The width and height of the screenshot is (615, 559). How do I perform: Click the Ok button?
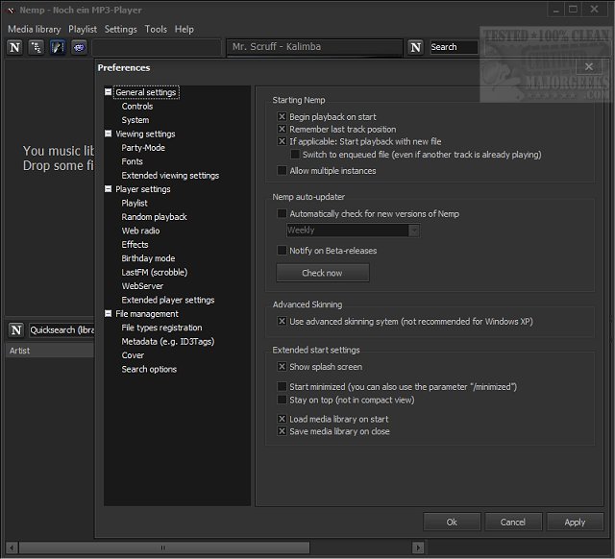coord(452,523)
